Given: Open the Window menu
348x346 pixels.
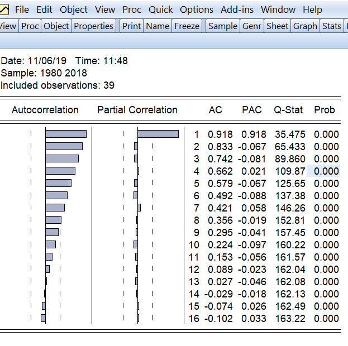Looking at the screenshot, I should [x=278, y=9].
